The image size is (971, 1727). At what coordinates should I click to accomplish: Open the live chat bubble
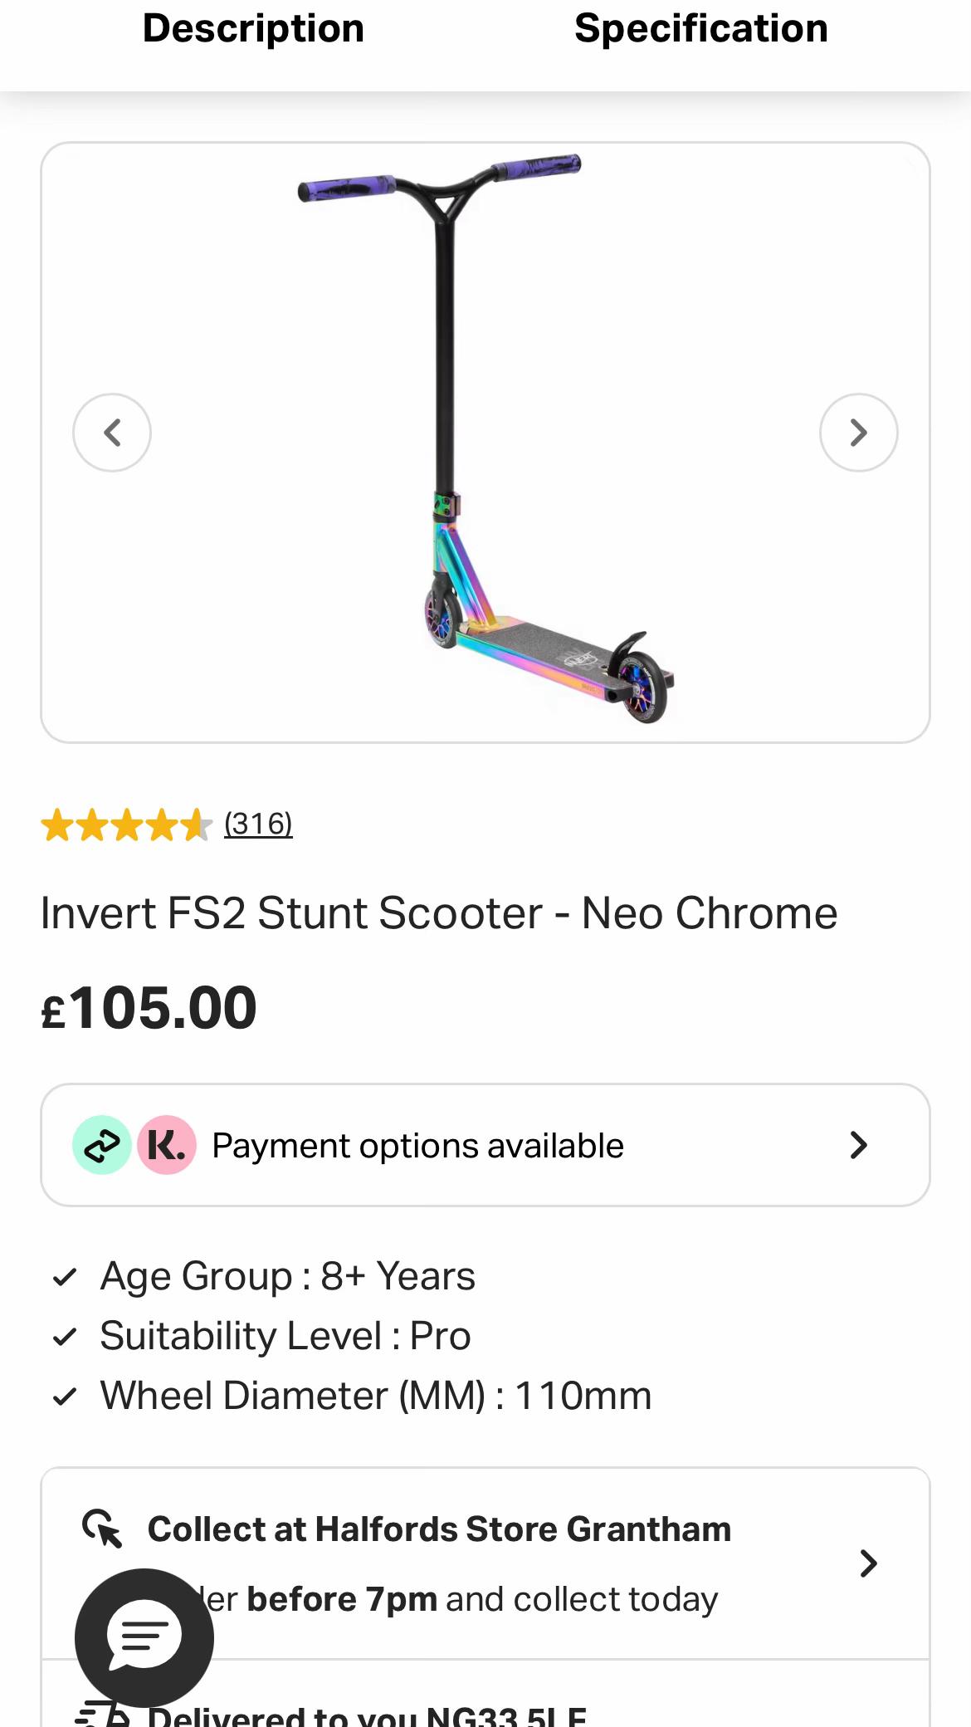[144, 1637]
